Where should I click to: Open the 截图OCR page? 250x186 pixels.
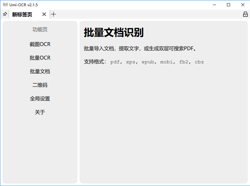point(40,44)
